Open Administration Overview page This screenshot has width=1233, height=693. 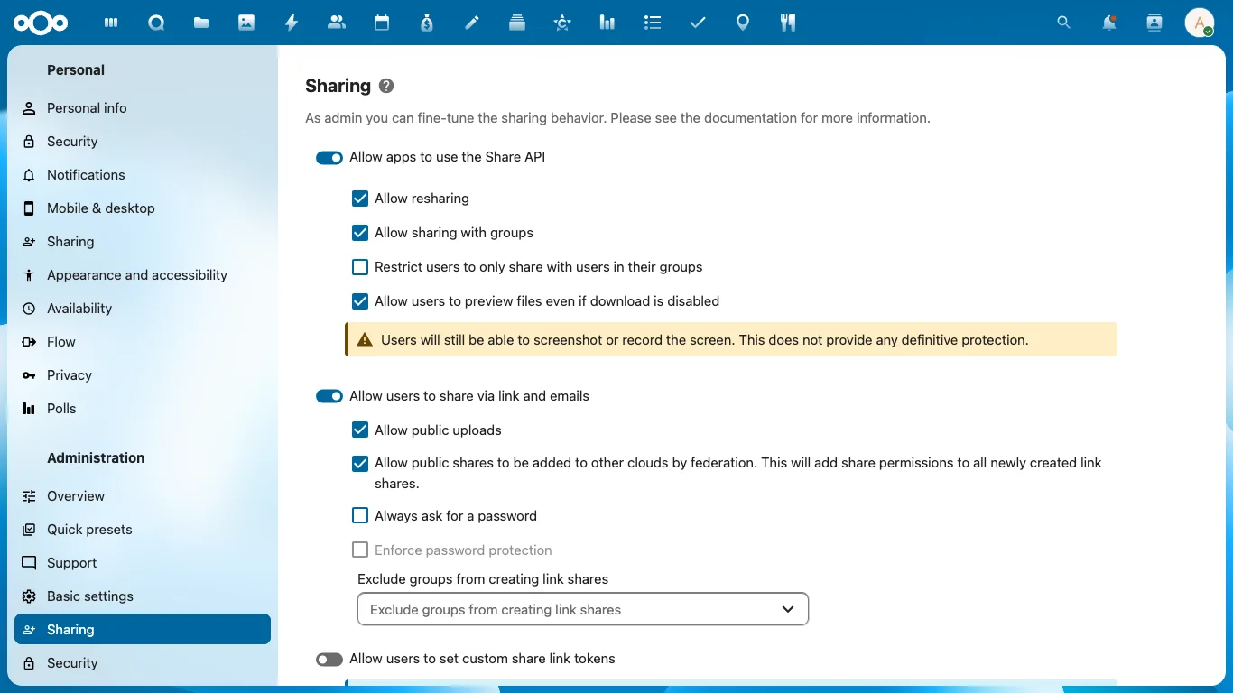point(143,496)
